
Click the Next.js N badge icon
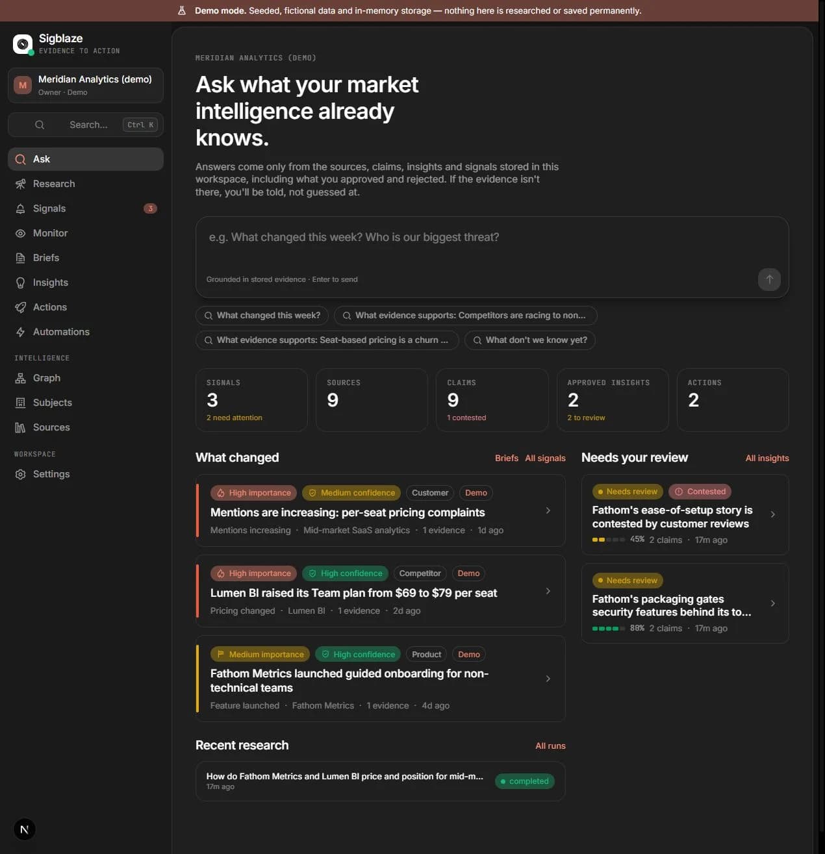(25, 829)
